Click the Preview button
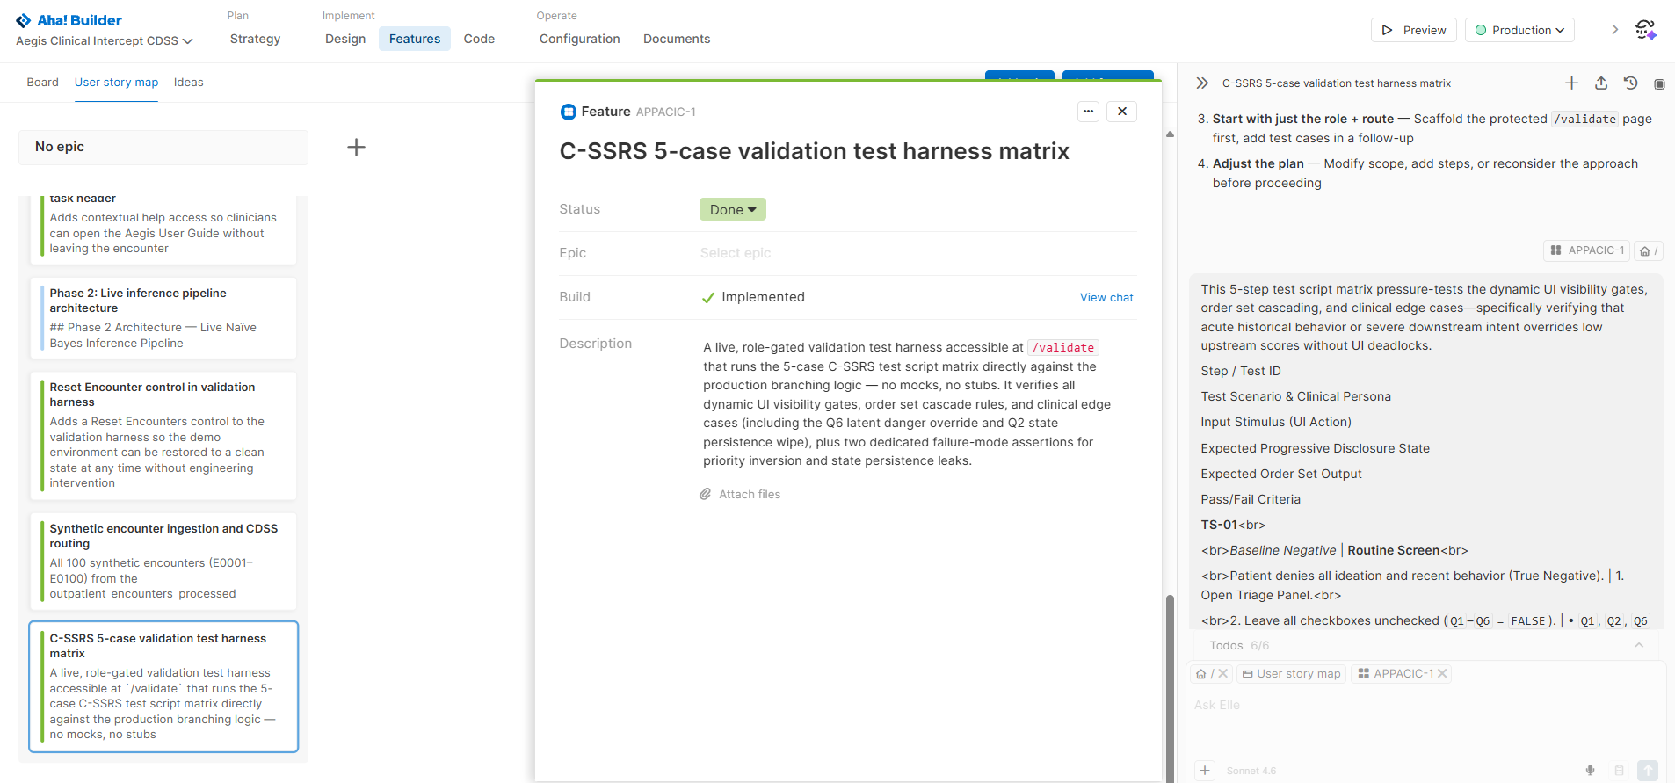The width and height of the screenshot is (1675, 783). point(1414,30)
